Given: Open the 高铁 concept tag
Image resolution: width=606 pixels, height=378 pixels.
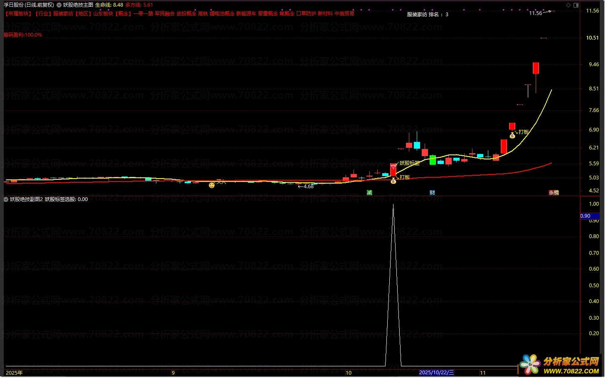Looking at the screenshot, I should [x=203, y=14].
